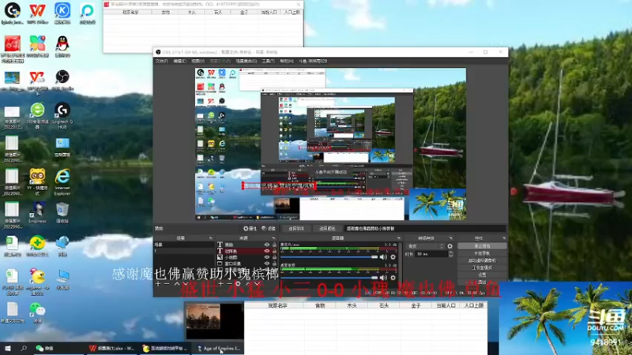632x355 pixels.
Task: Remove scene with the minus icon
Action: [167, 284]
